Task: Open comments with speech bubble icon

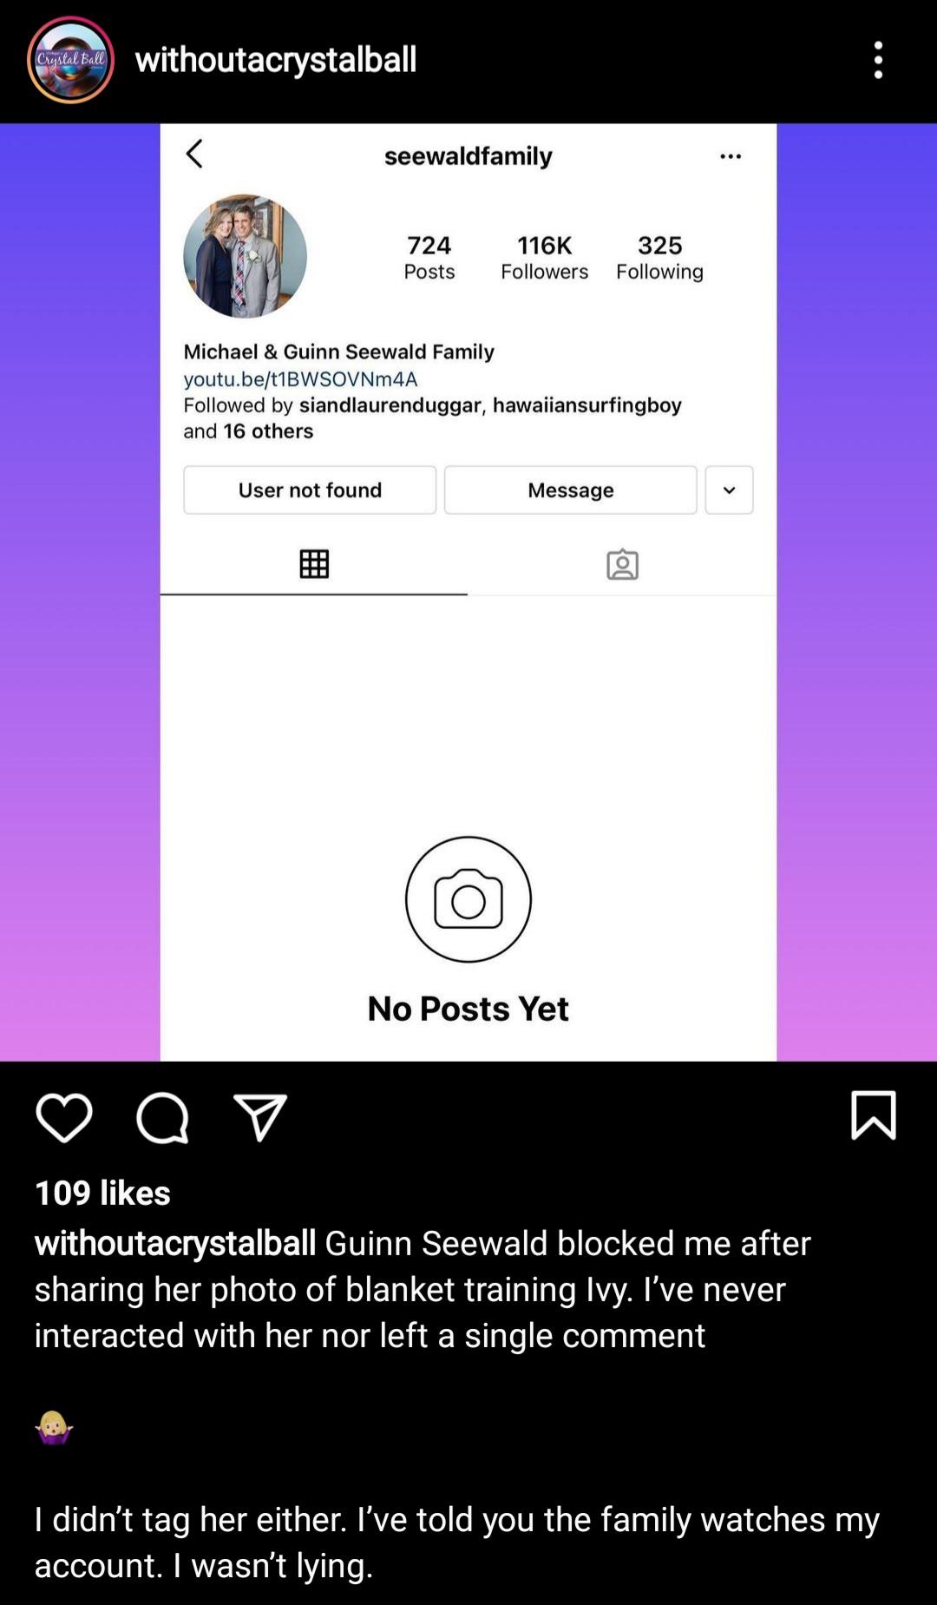Action: pyautogui.click(x=162, y=1117)
